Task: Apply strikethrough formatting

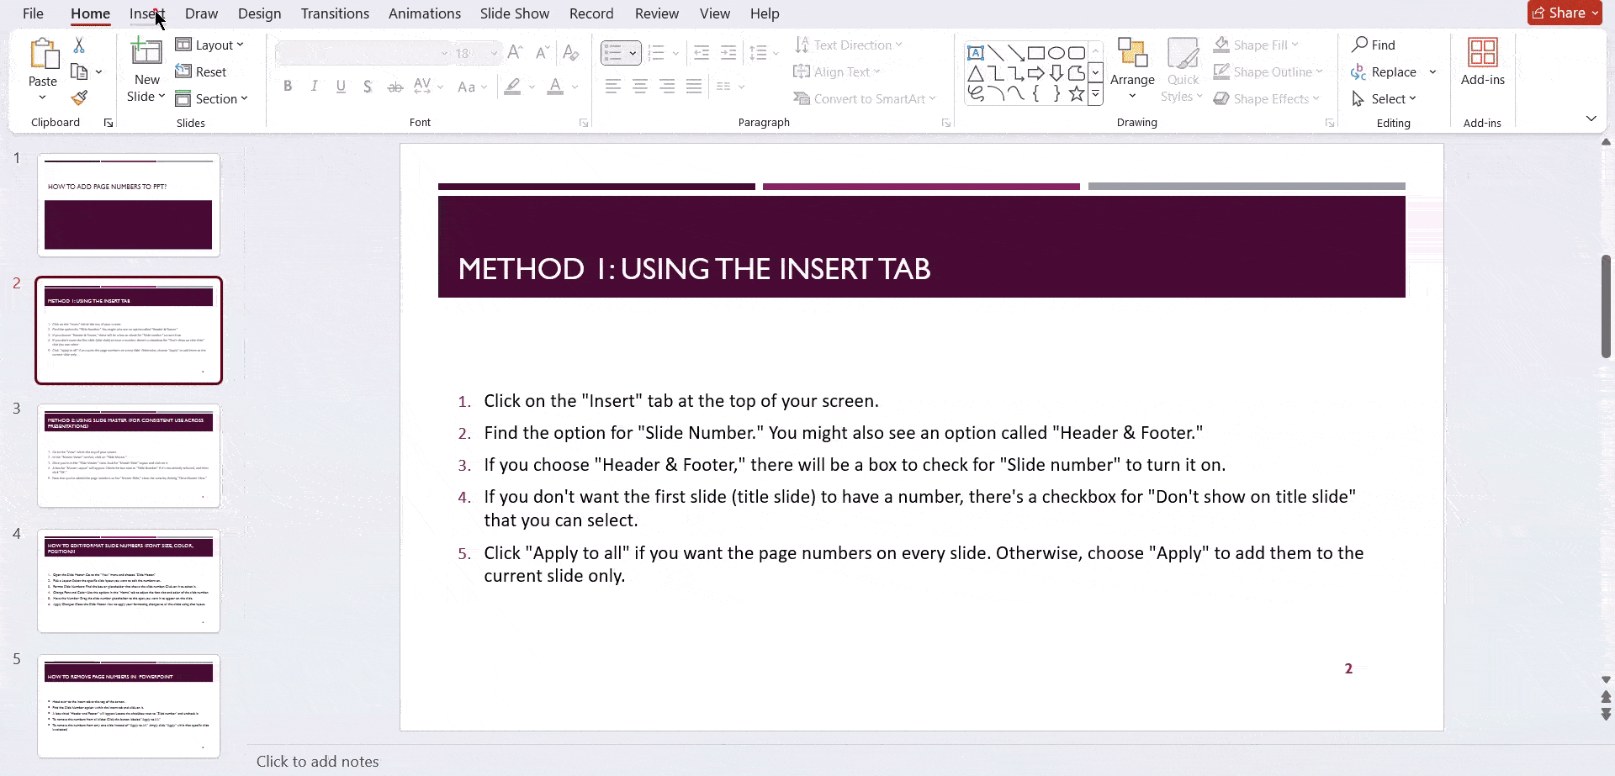Action: [394, 86]
